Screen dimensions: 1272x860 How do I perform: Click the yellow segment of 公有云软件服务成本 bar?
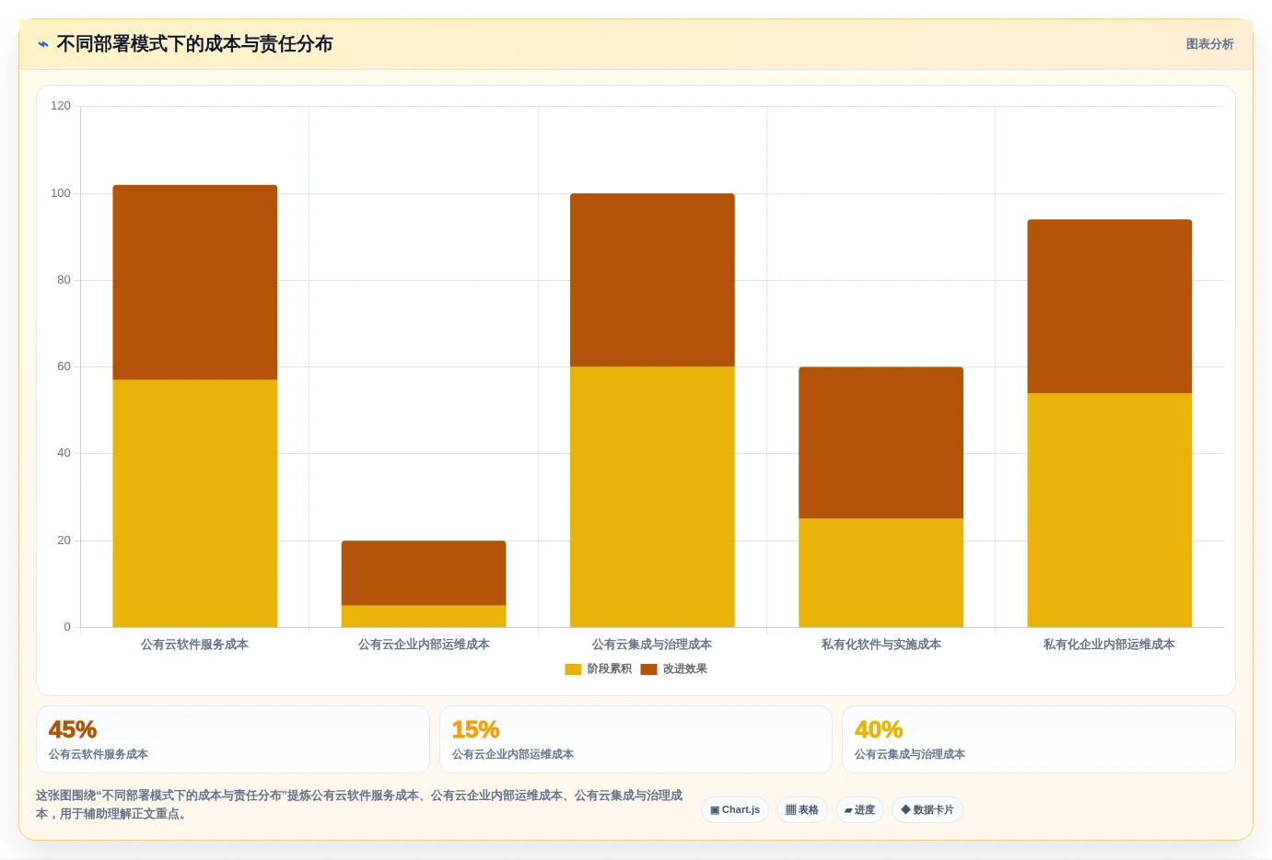coord(195,504)
